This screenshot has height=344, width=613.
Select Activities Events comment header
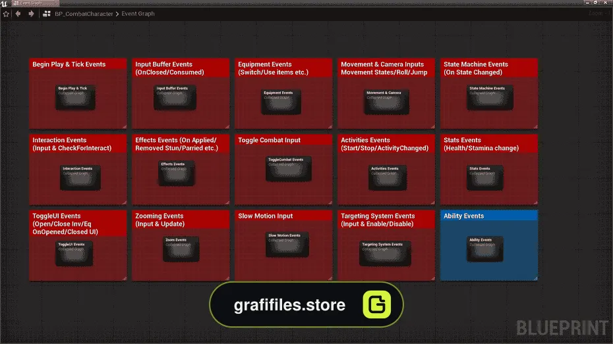point(386,144)
